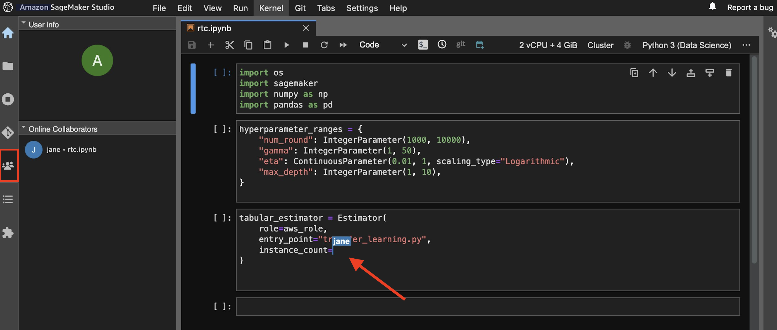Click the Report a bug link

click(x=750, y=8)
